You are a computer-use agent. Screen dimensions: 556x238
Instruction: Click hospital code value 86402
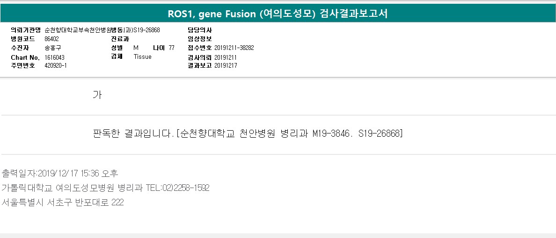tap(51, 39)
